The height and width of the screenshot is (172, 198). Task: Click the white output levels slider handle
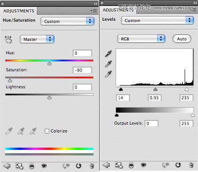[x=192, y=115]
